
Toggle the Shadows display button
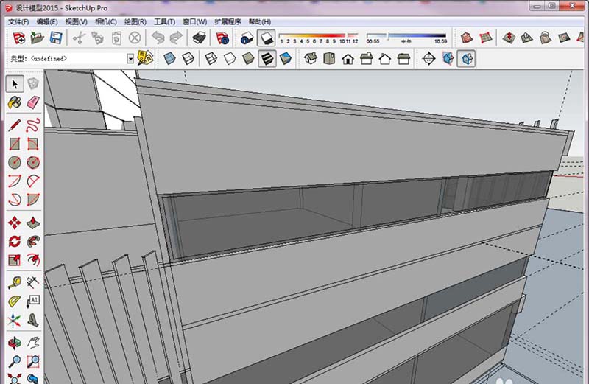[267, 38]
